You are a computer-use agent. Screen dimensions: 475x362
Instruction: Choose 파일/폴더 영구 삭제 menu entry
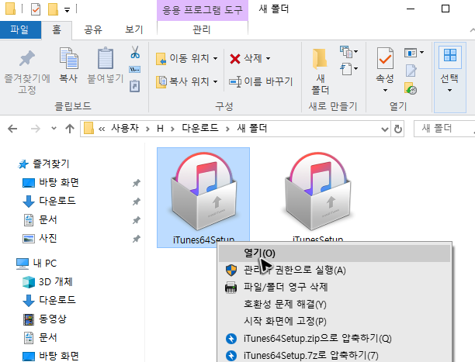[x=335, y=287]
